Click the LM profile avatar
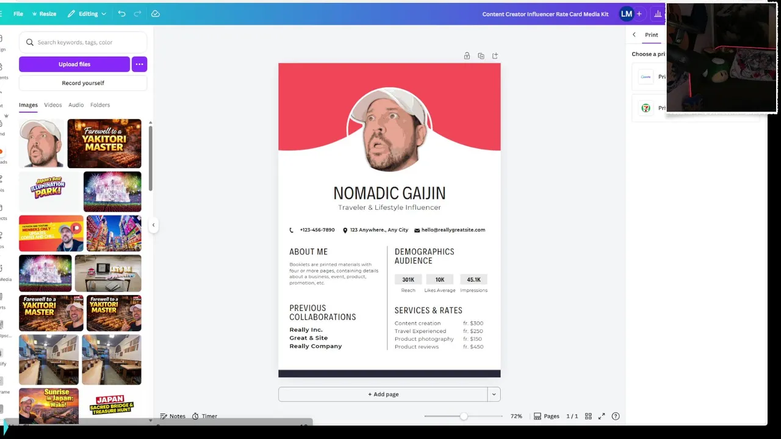 click(626, 13)
